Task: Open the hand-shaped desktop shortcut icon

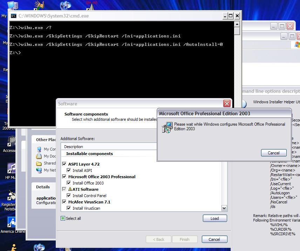Action: point(39,5)
